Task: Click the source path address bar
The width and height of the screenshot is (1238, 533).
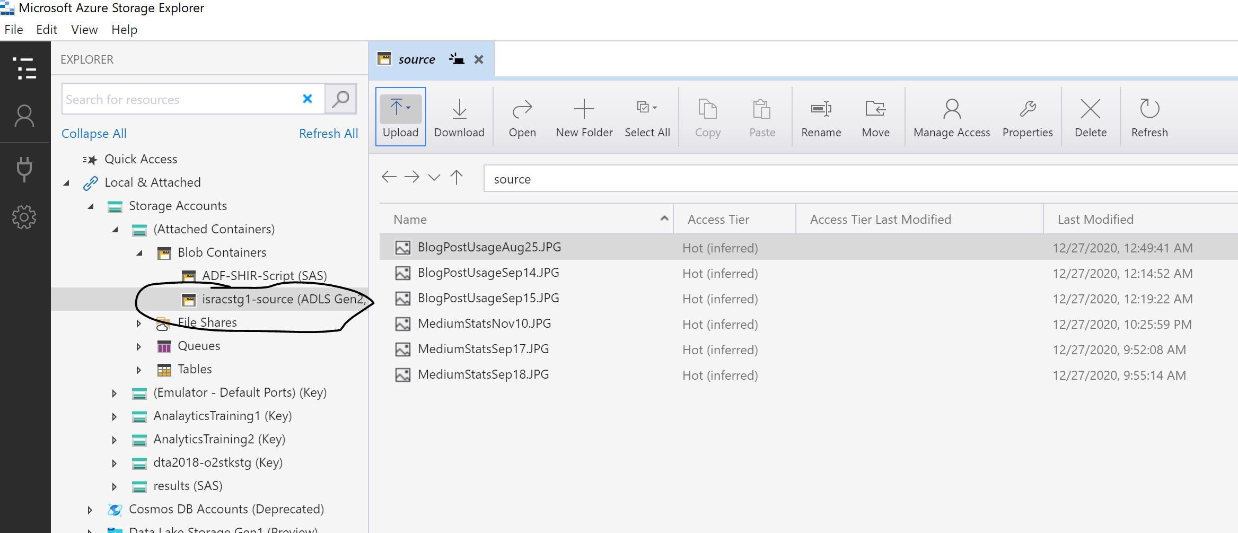Action: (861, 179)
